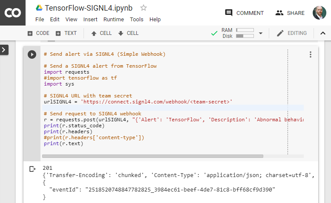Rename the TensorFlow-SIGNL4.ipynb title
Viewport: 331px width, 203px height.
coord(89,8)
